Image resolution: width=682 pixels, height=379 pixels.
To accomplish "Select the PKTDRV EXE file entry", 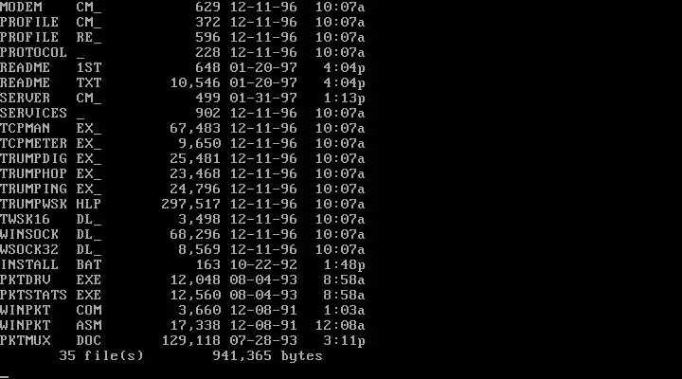I will 182,280.
